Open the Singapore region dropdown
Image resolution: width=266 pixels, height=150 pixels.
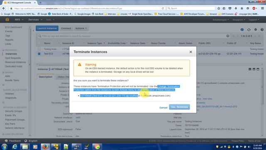pos(239,20)
